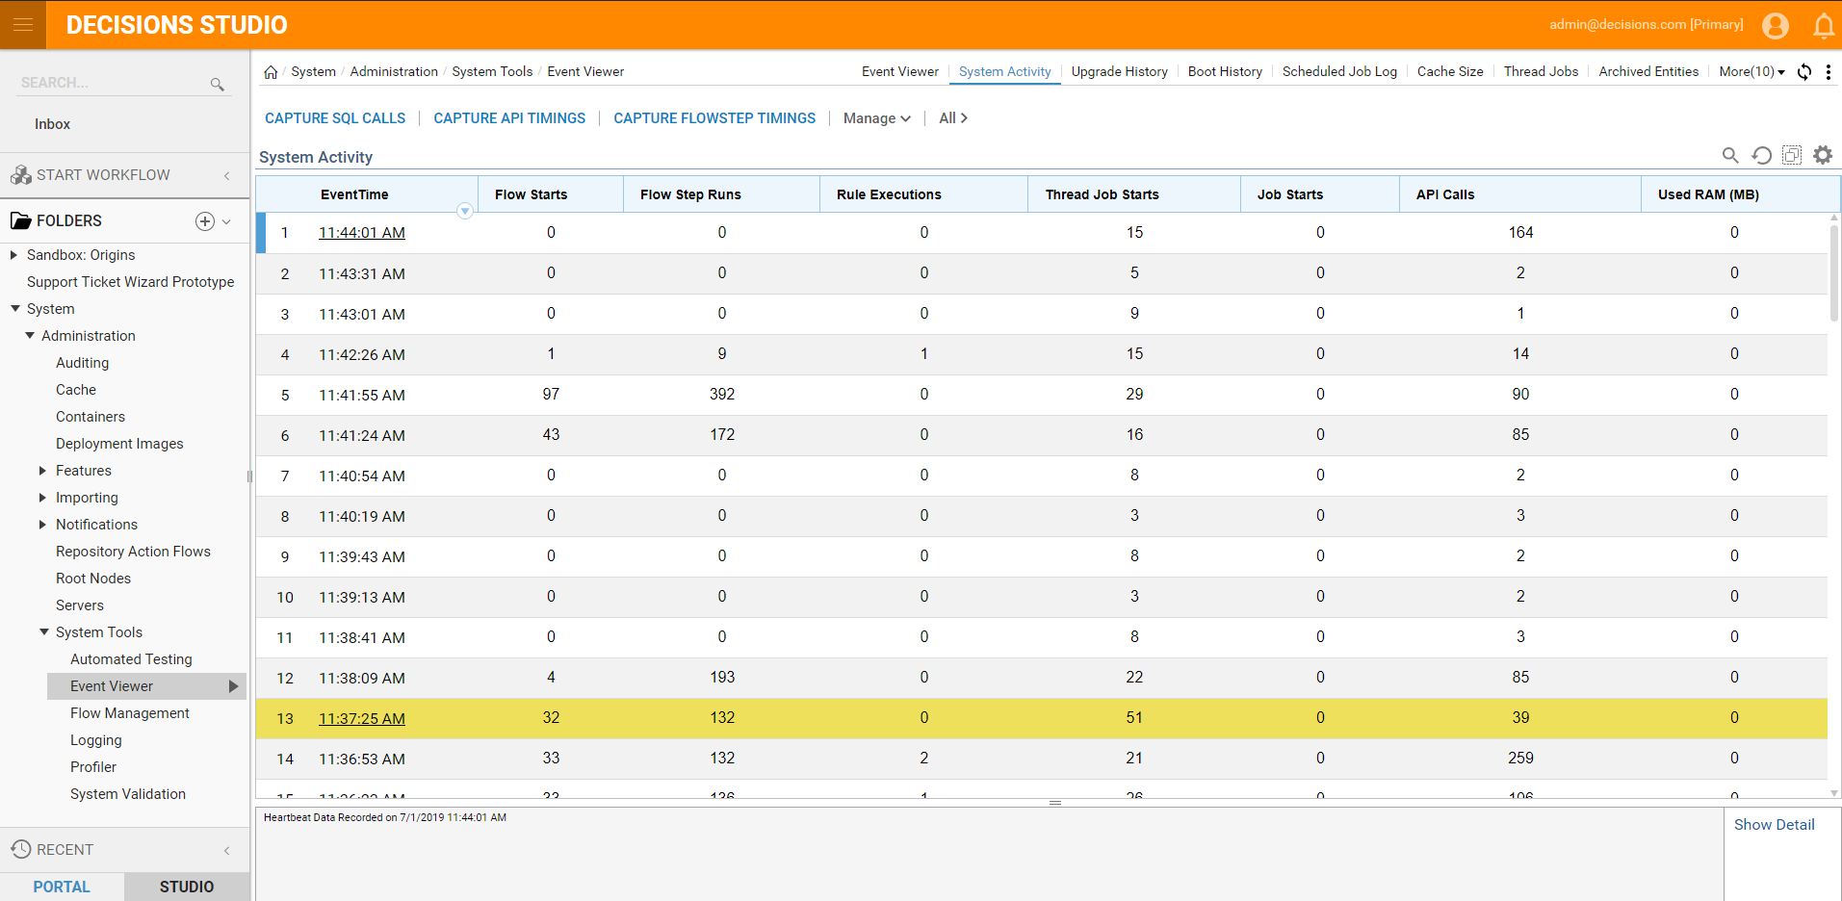The height and width of the screenshot is (901, 1842).
Task: Open the 11:37:25 AM event link
Action: (362, 719)
